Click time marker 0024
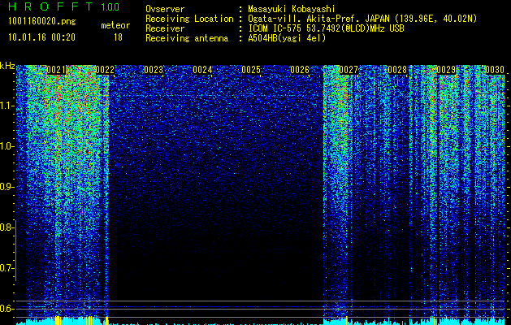Viewport: 511px width, 325px height. (202, 70)
